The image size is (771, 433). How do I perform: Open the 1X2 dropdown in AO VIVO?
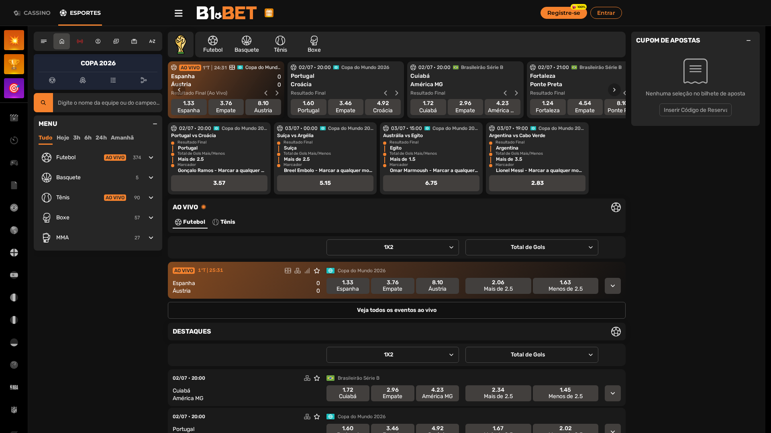click(x=392, y=247)
